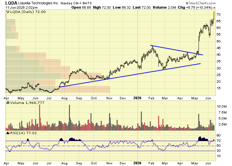232x166 pixels.
Task: Click the 60 price axis label
Action: click(x=218, y=28)
